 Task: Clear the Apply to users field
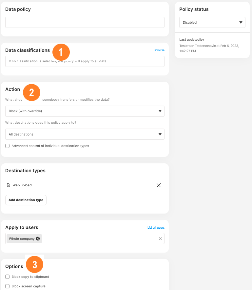160,238
